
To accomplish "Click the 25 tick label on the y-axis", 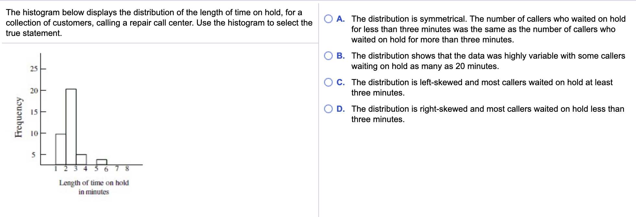I will (x=34, y=69).
